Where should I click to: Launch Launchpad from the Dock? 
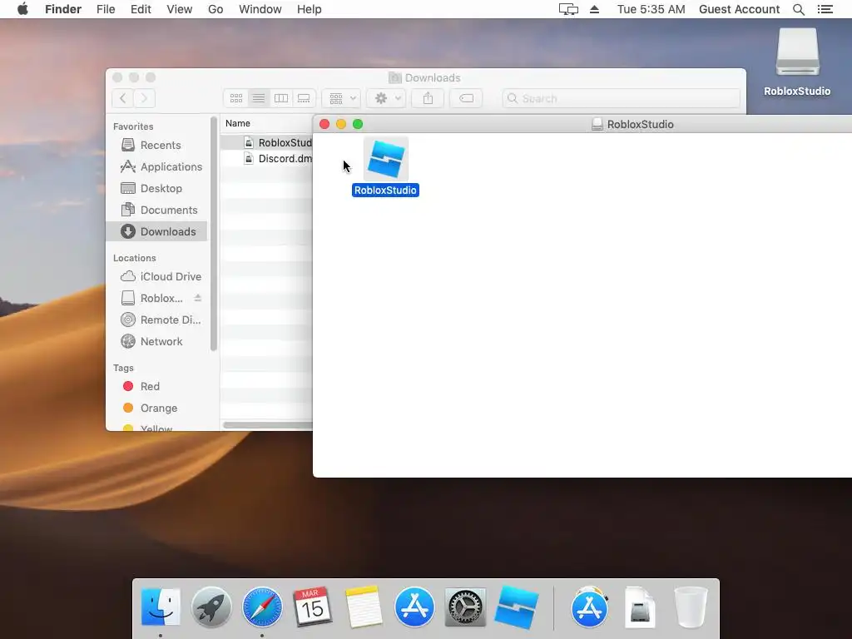211,607
